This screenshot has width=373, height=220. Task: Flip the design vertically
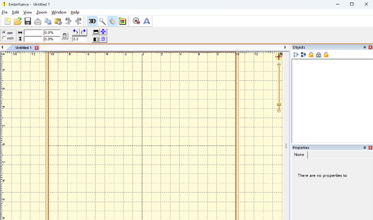point(96,32)
